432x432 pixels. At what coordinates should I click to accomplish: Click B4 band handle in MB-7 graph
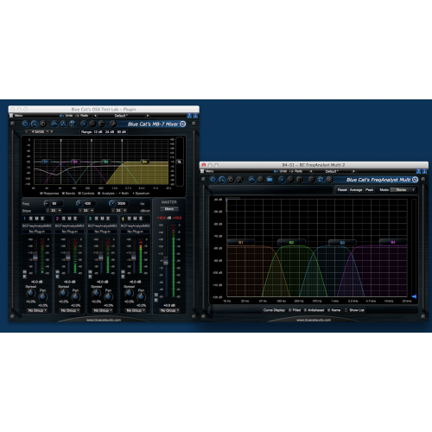click(x=144, y=162)
